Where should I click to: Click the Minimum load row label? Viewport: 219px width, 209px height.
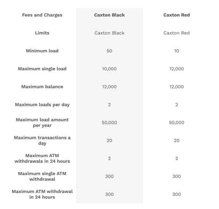[x=42, y=51]
